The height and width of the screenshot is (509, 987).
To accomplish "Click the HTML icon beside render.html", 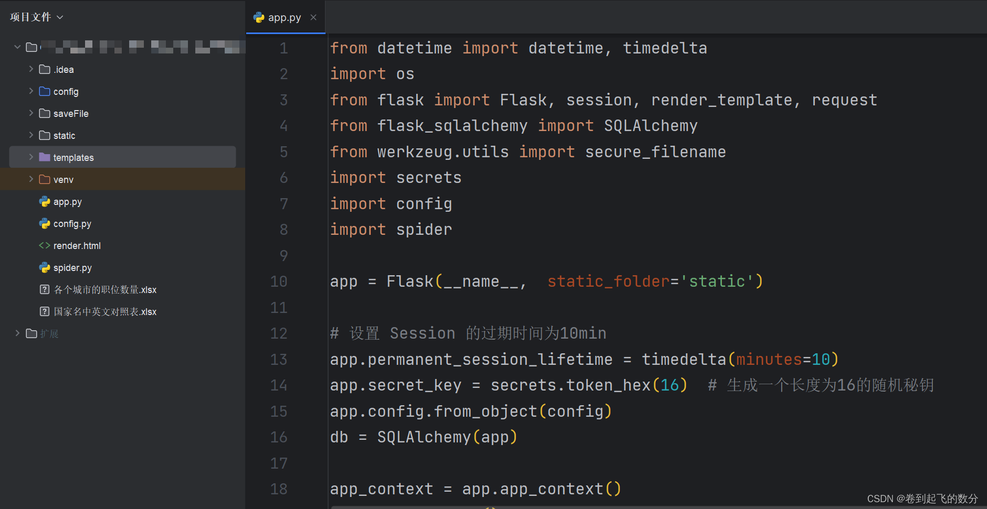I will [x=45, y=245].
